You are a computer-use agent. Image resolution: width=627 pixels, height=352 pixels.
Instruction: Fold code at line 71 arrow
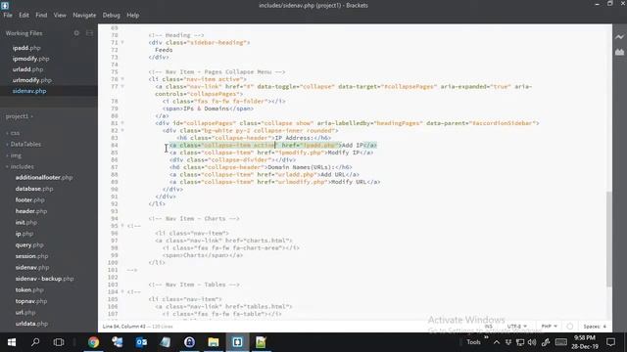tap(122, 42)
